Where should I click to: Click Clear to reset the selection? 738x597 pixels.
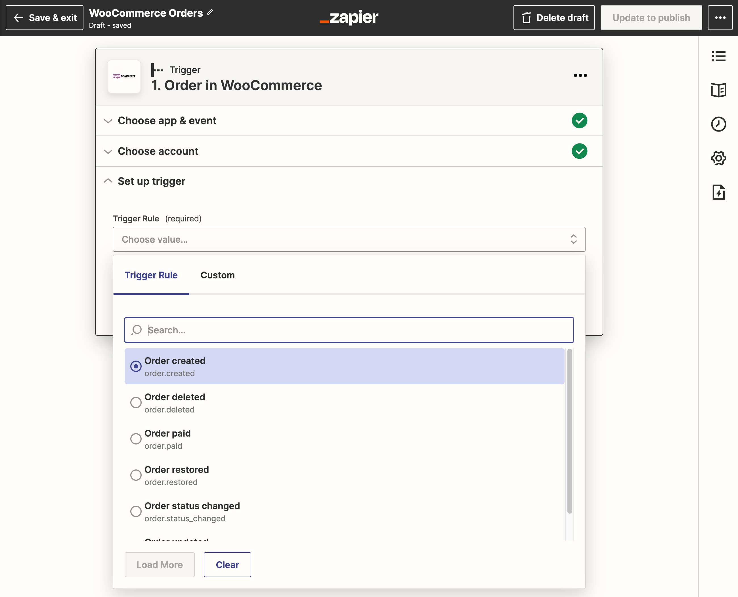227,564
